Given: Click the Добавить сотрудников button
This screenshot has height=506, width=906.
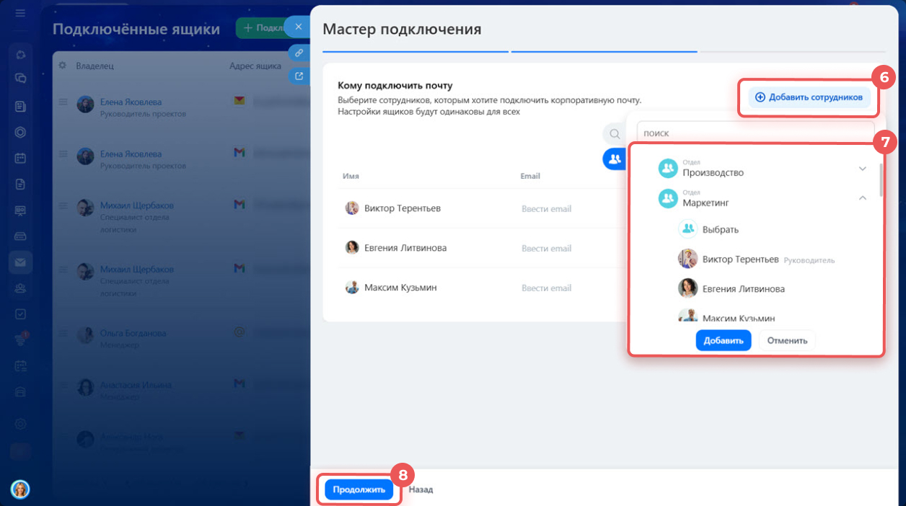Looking at the screenshot, I should tap(809, 97).
